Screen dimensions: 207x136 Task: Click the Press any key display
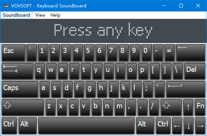103,31
